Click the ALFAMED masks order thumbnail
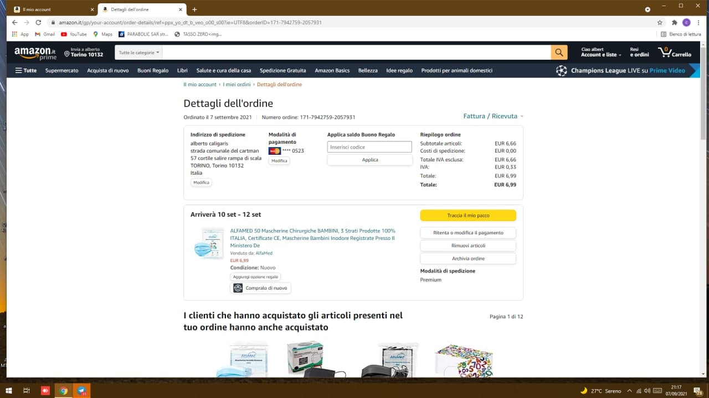Screen dimensions: 709x398 point(209,243)
